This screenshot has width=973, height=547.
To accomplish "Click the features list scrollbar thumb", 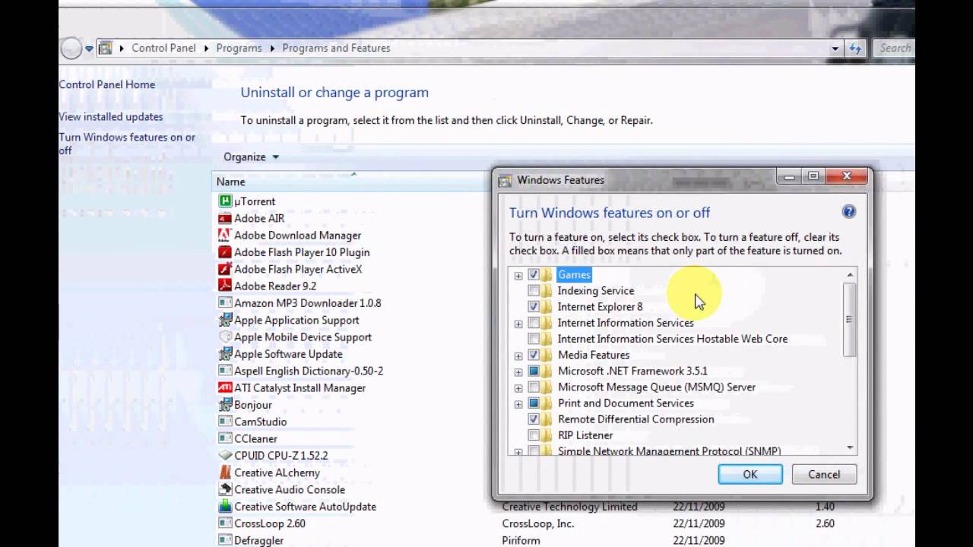I will (x=850, y=319).
